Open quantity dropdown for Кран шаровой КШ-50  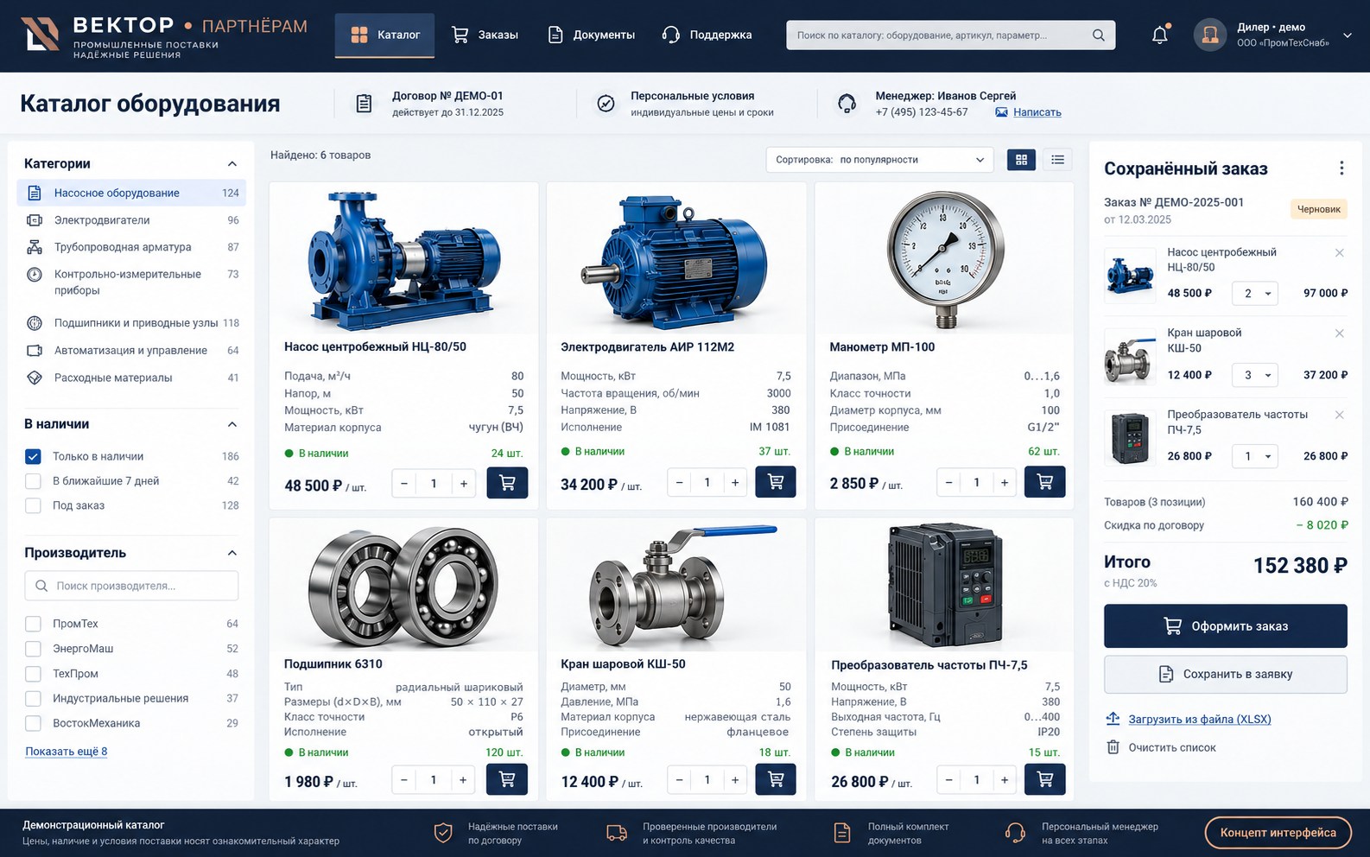click(1254, 375)
